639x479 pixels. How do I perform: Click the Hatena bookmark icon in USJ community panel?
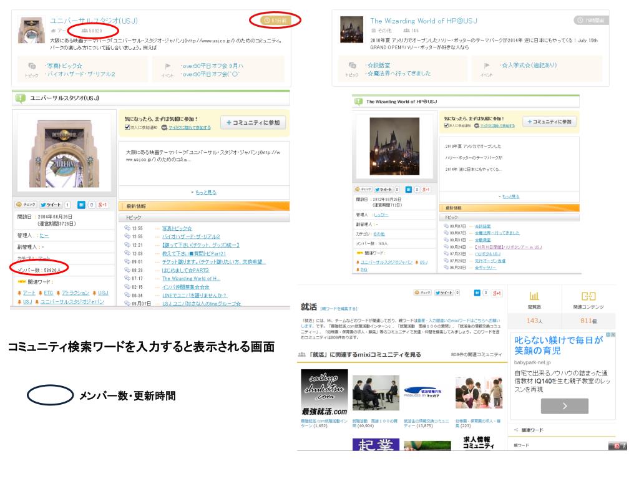[x=81, y=204]
